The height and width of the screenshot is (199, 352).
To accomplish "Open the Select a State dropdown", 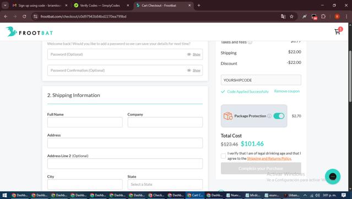I will [165, 185].
